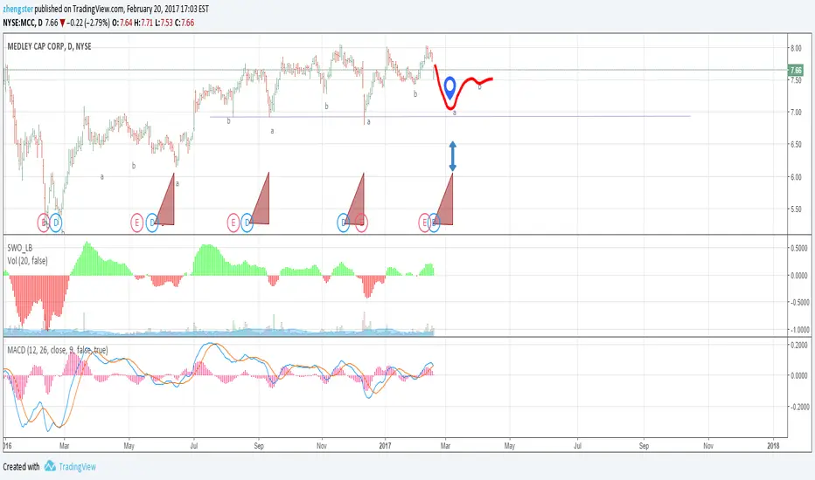Click the blue D dividend marker before Sep

(x=247, y=223)
